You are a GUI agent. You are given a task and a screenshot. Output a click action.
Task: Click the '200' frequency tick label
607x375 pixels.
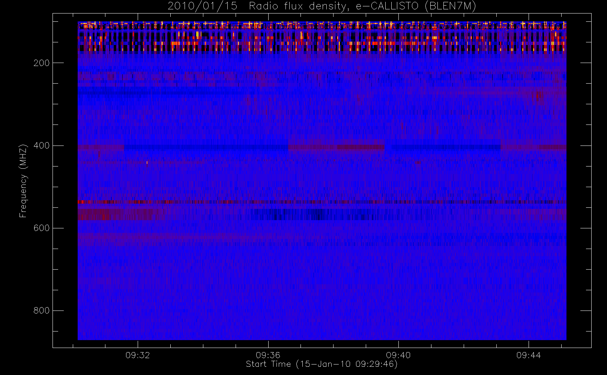click(41, 63)
